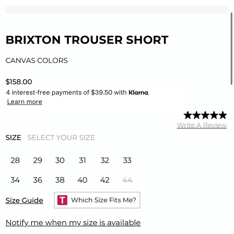This screenshot has width=234, height=234.
Task: Open the Write A Review link
Action: (202, 125)
